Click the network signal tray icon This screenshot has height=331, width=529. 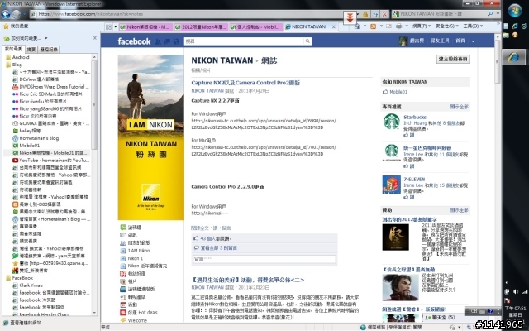point(524,291)
